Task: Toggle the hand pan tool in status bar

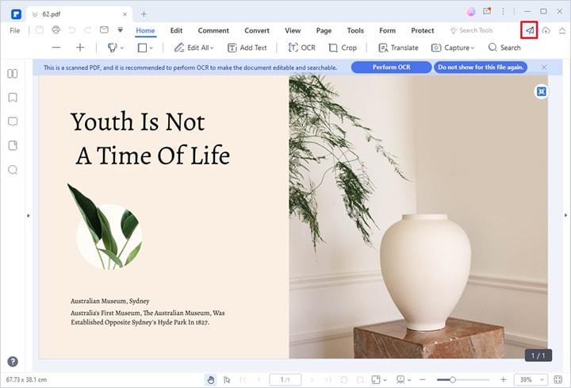Action: (x=209, y=380)
